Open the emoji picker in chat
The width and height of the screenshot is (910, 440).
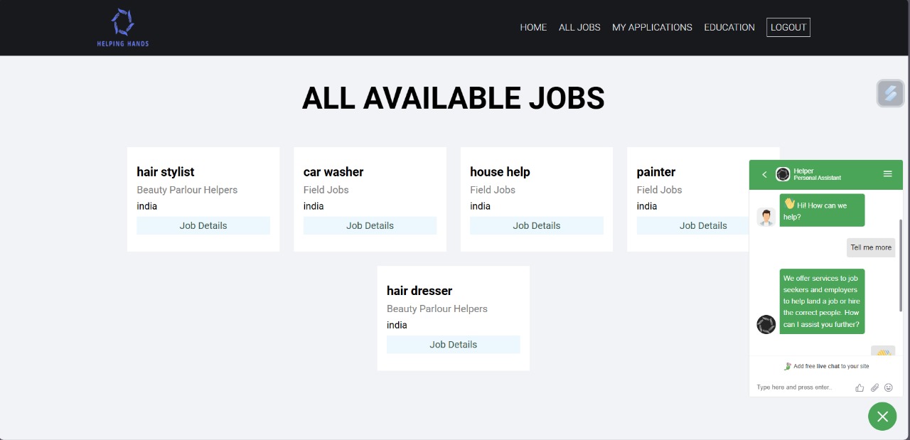tap(889, 387)
